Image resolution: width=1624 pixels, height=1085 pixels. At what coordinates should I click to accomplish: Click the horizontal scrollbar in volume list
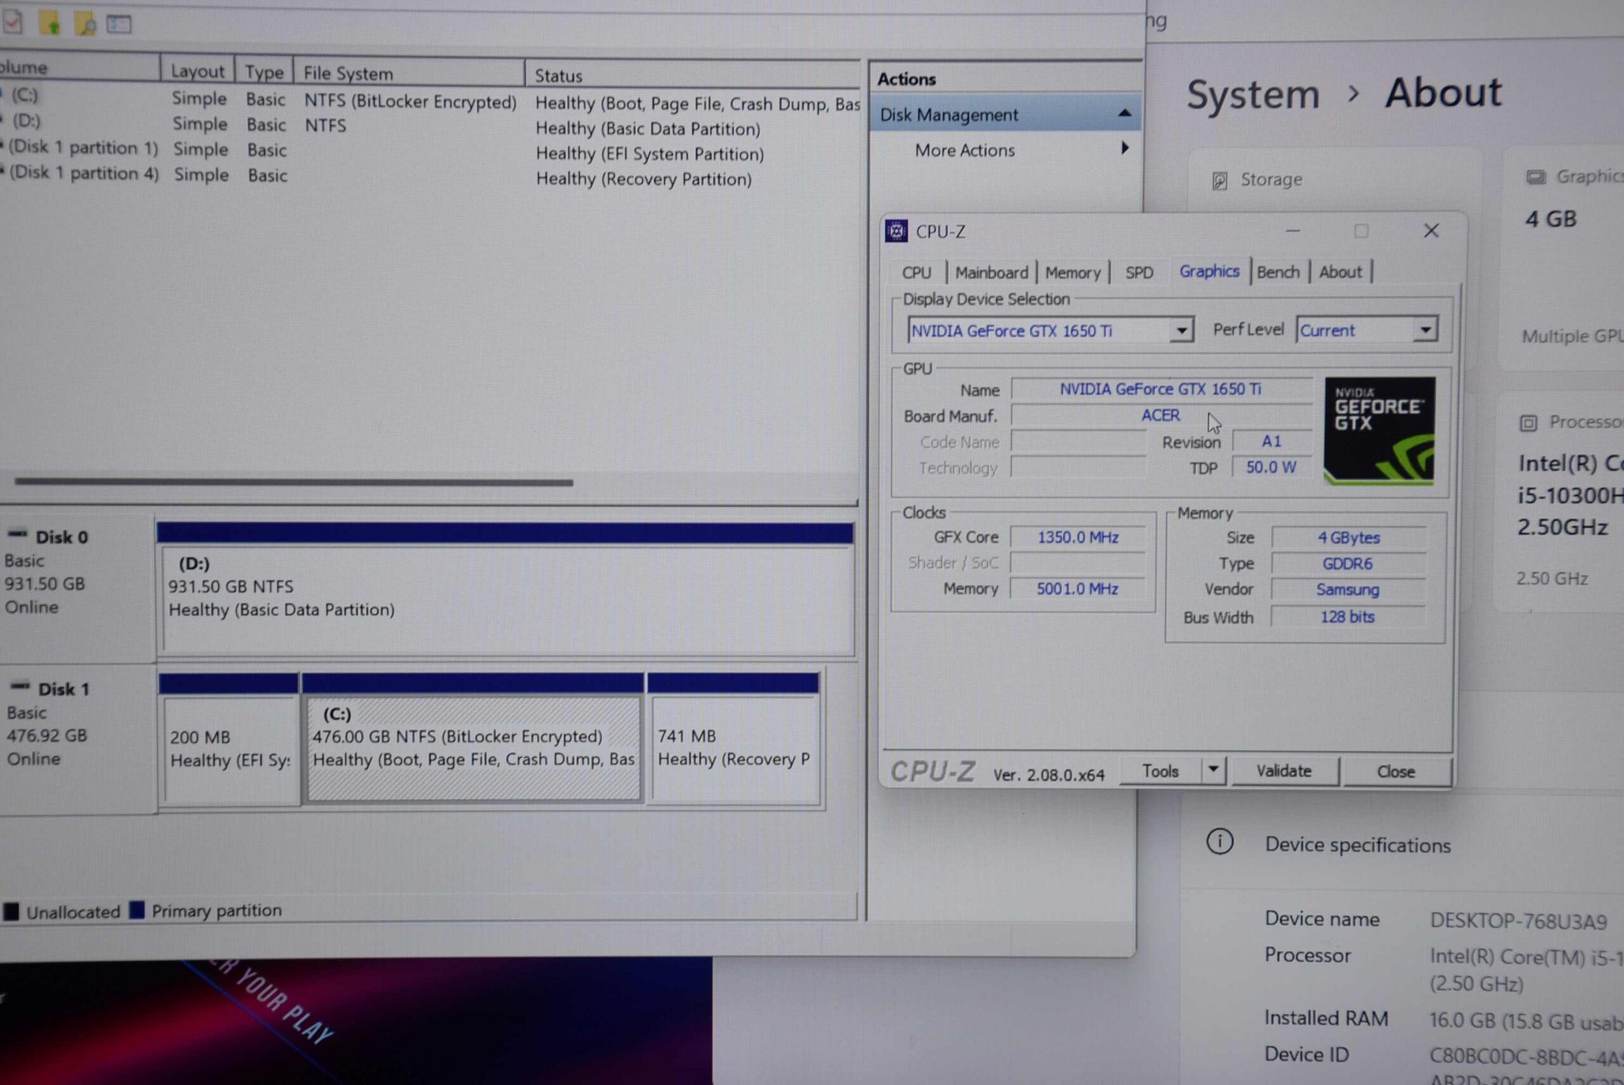(x=294, y=481)
